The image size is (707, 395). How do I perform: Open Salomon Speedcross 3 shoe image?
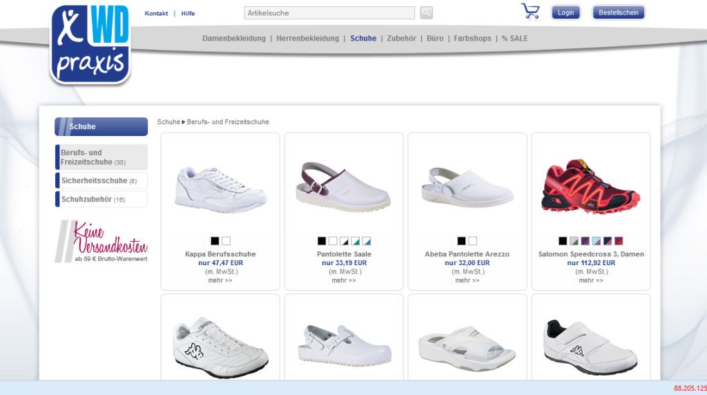tap(591, 186)
